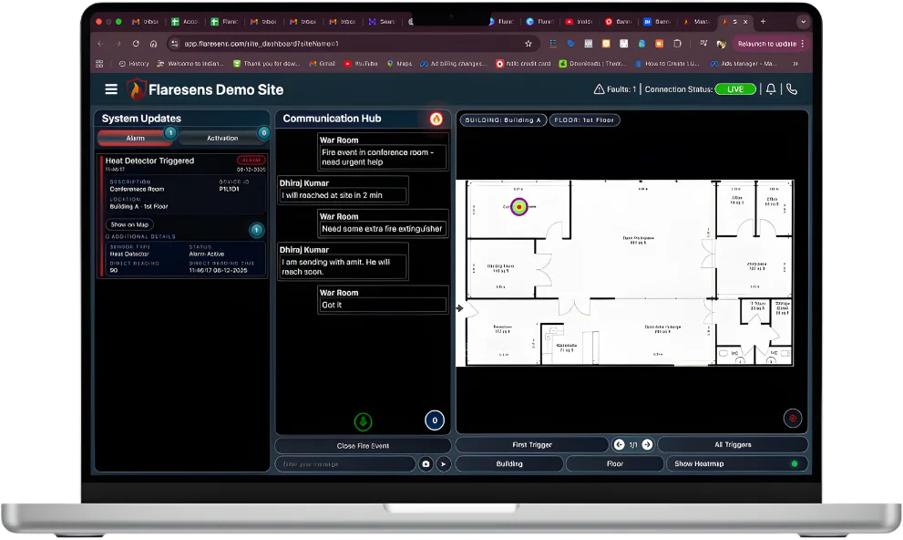
Task: Click the camera icon beside message box
Action: [426, 464]
